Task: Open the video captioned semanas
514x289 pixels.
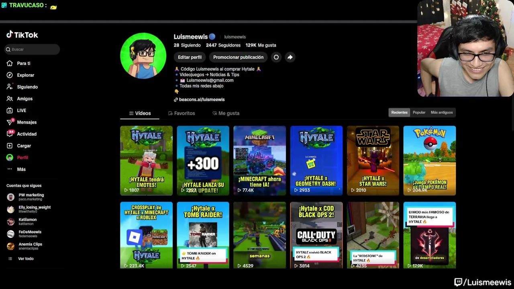Action: (259, 235)
